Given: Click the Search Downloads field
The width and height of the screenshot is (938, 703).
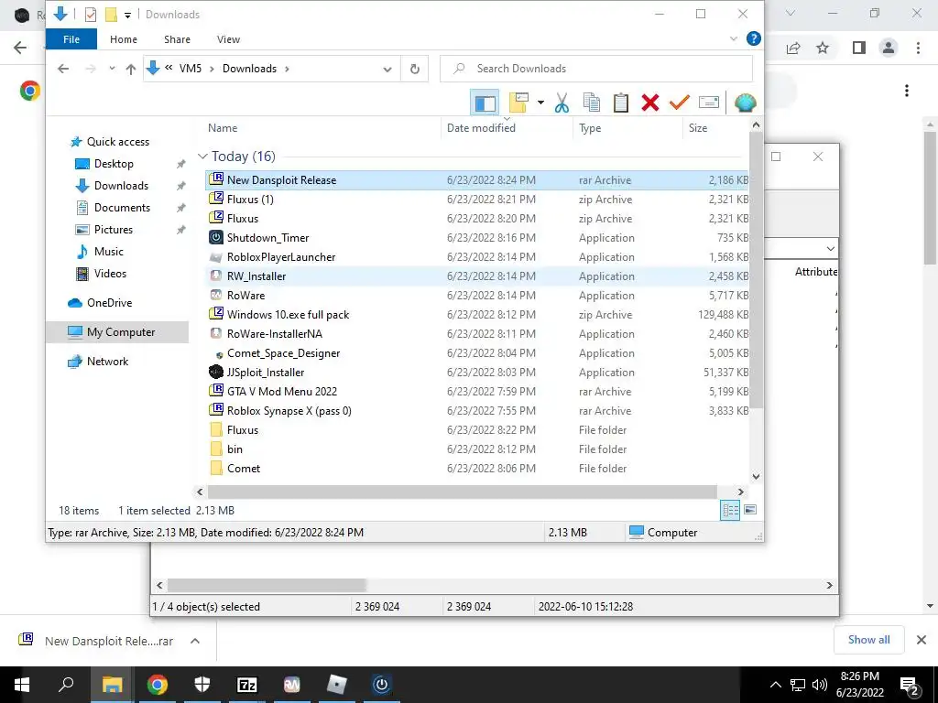Looking at the screenshot, I should coord(595,69).
